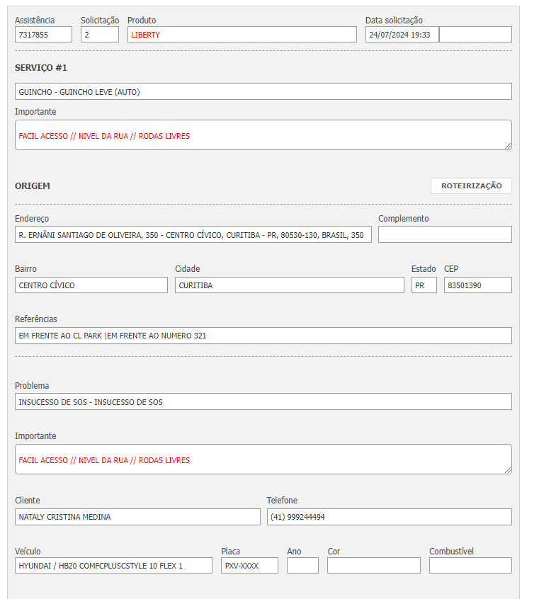
Task: Focus the empty Combustível field
Action: pos(470,566)
